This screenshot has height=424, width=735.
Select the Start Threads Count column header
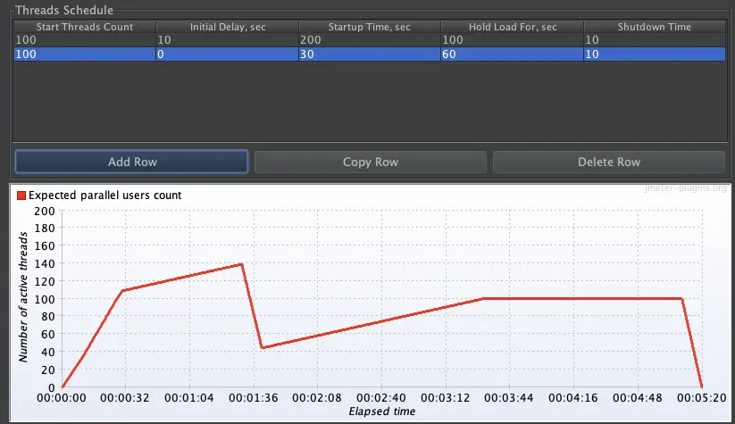[84, 27]
